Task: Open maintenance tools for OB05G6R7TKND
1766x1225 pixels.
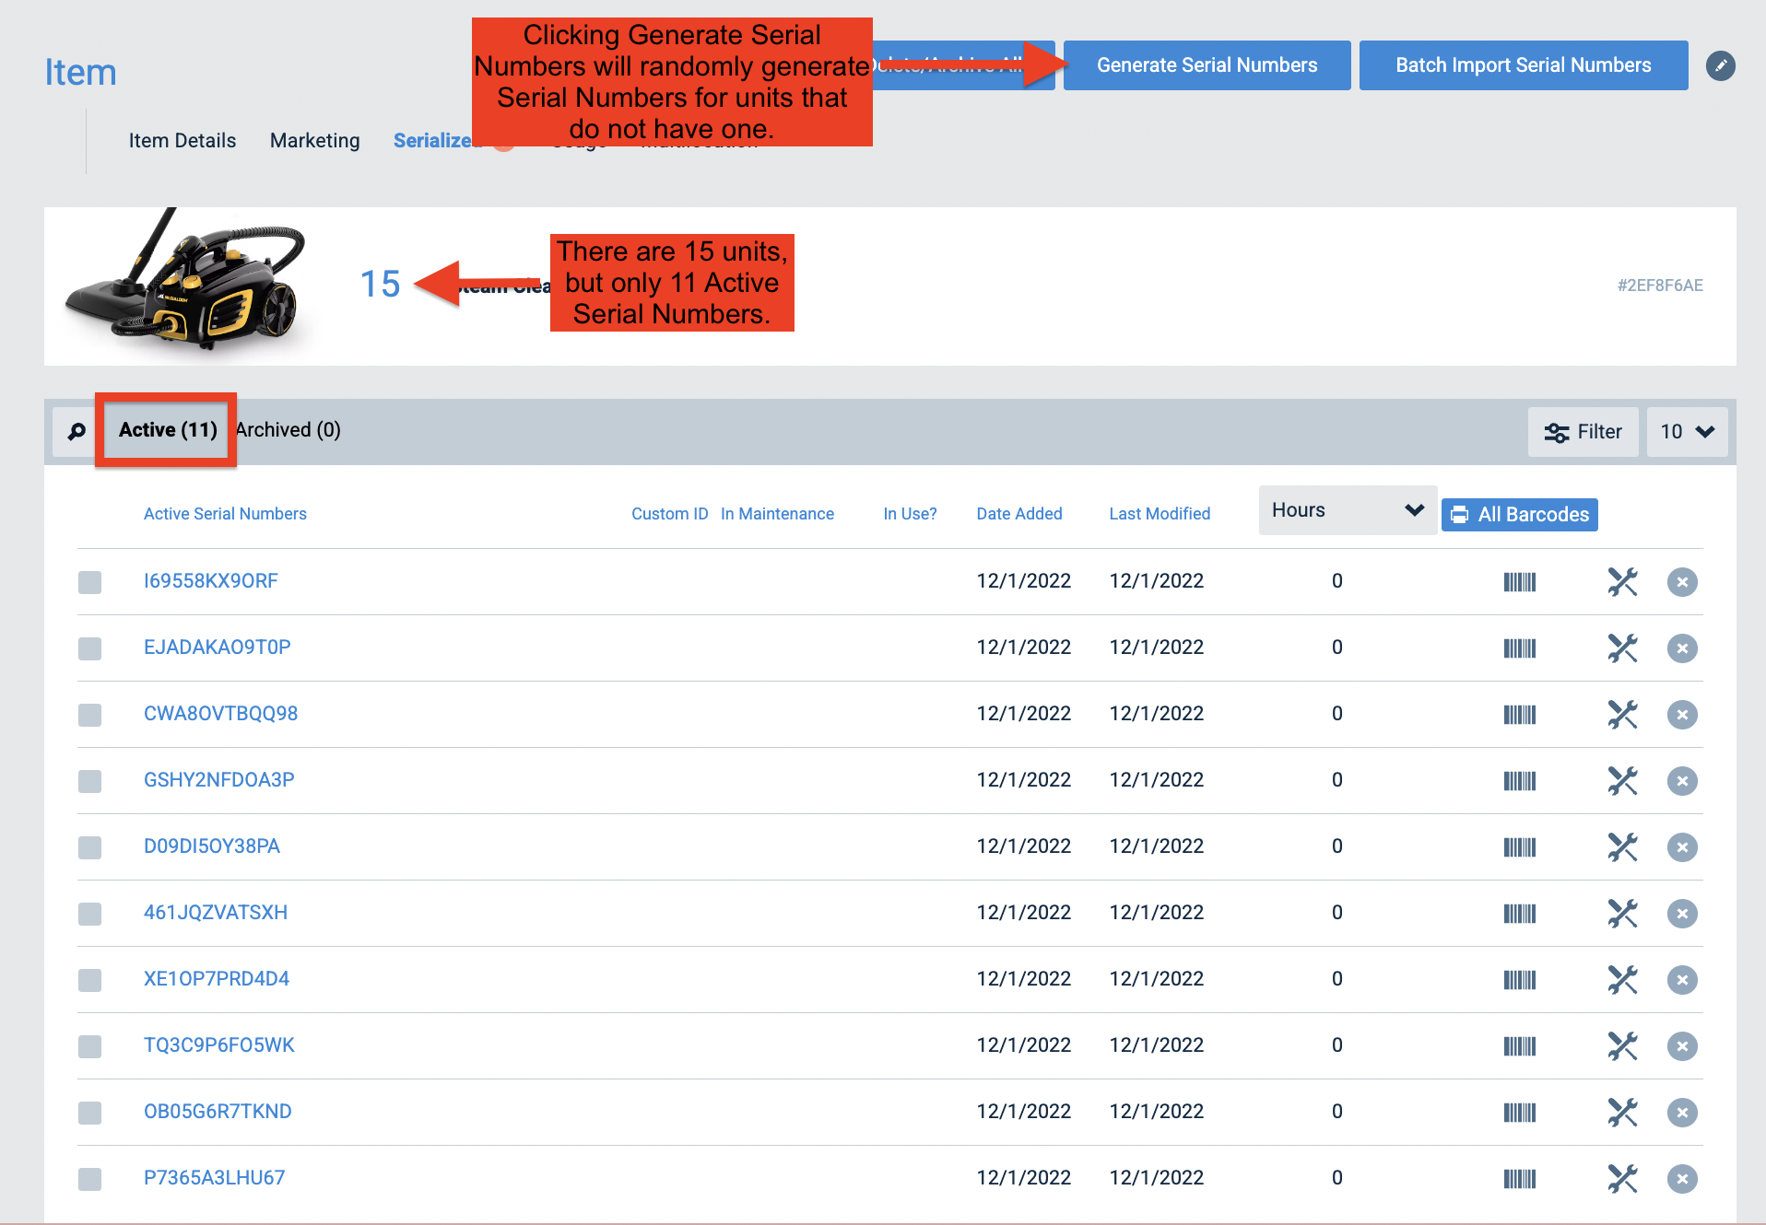Action: (x=1622, y=1112)
